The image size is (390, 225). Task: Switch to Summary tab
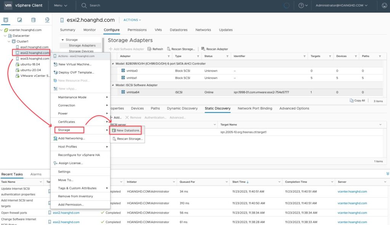click(x=67, y=30)
